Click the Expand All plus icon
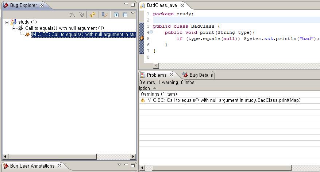 pyautogui.click(x=116, y=15)
